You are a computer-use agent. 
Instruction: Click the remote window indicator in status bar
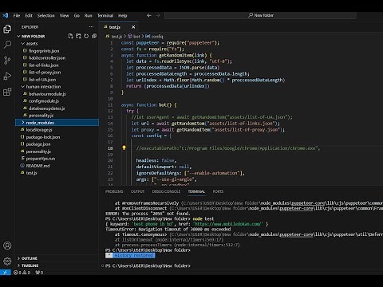(x=6, y=273)
